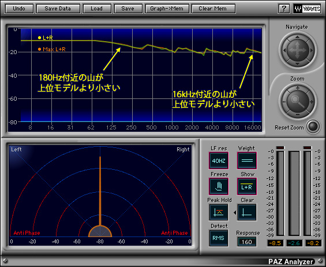Click the Navigate left arrow
Screen dimensions: 326x267
pyautogui.click(x=284, y=50)
